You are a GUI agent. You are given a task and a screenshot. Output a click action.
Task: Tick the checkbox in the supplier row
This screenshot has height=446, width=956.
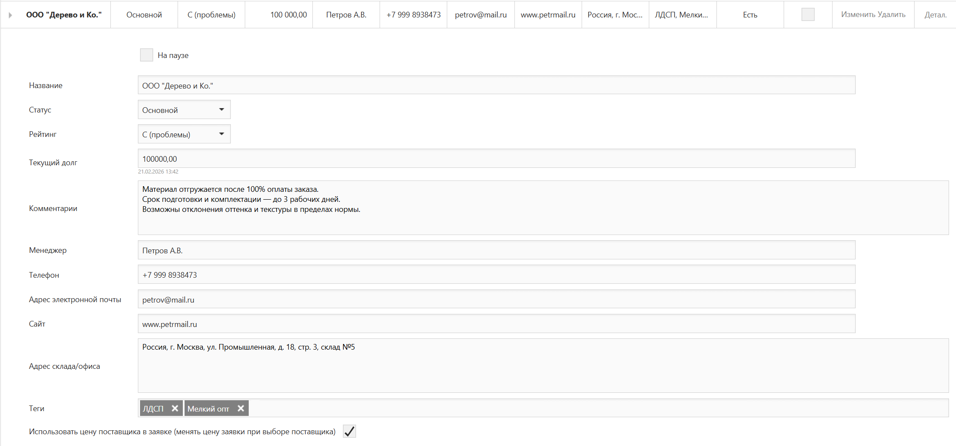tap(808, 14)
